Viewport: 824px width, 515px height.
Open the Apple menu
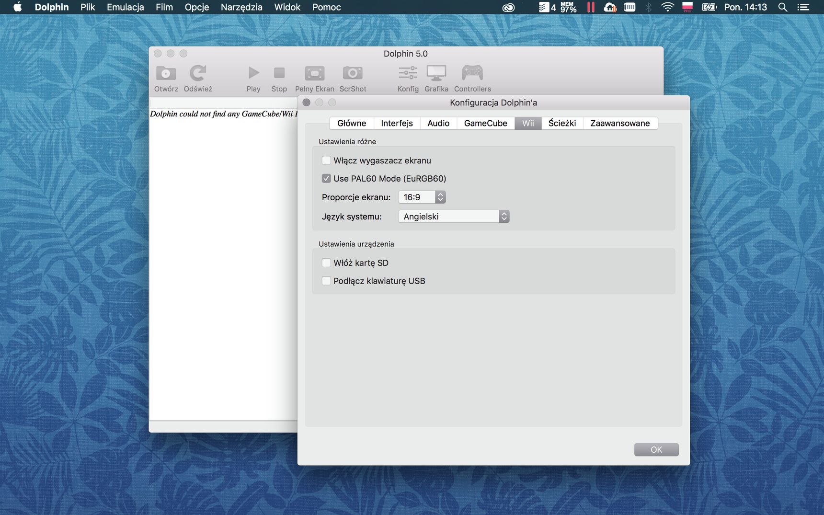point(18,7)
